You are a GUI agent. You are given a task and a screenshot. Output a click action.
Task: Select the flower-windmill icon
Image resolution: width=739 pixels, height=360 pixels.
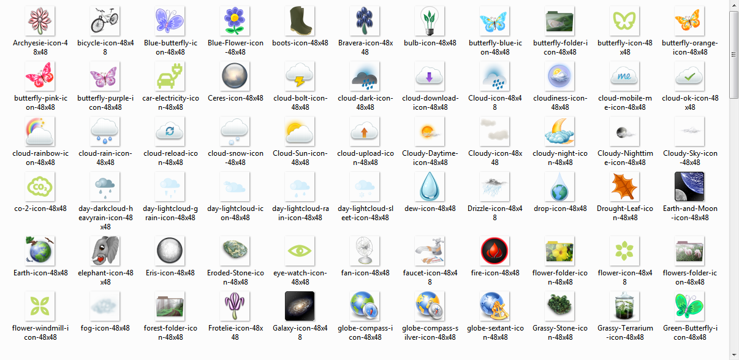pos(40,307)
